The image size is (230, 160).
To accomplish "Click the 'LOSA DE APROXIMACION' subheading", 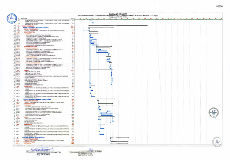I will (33, 63).
